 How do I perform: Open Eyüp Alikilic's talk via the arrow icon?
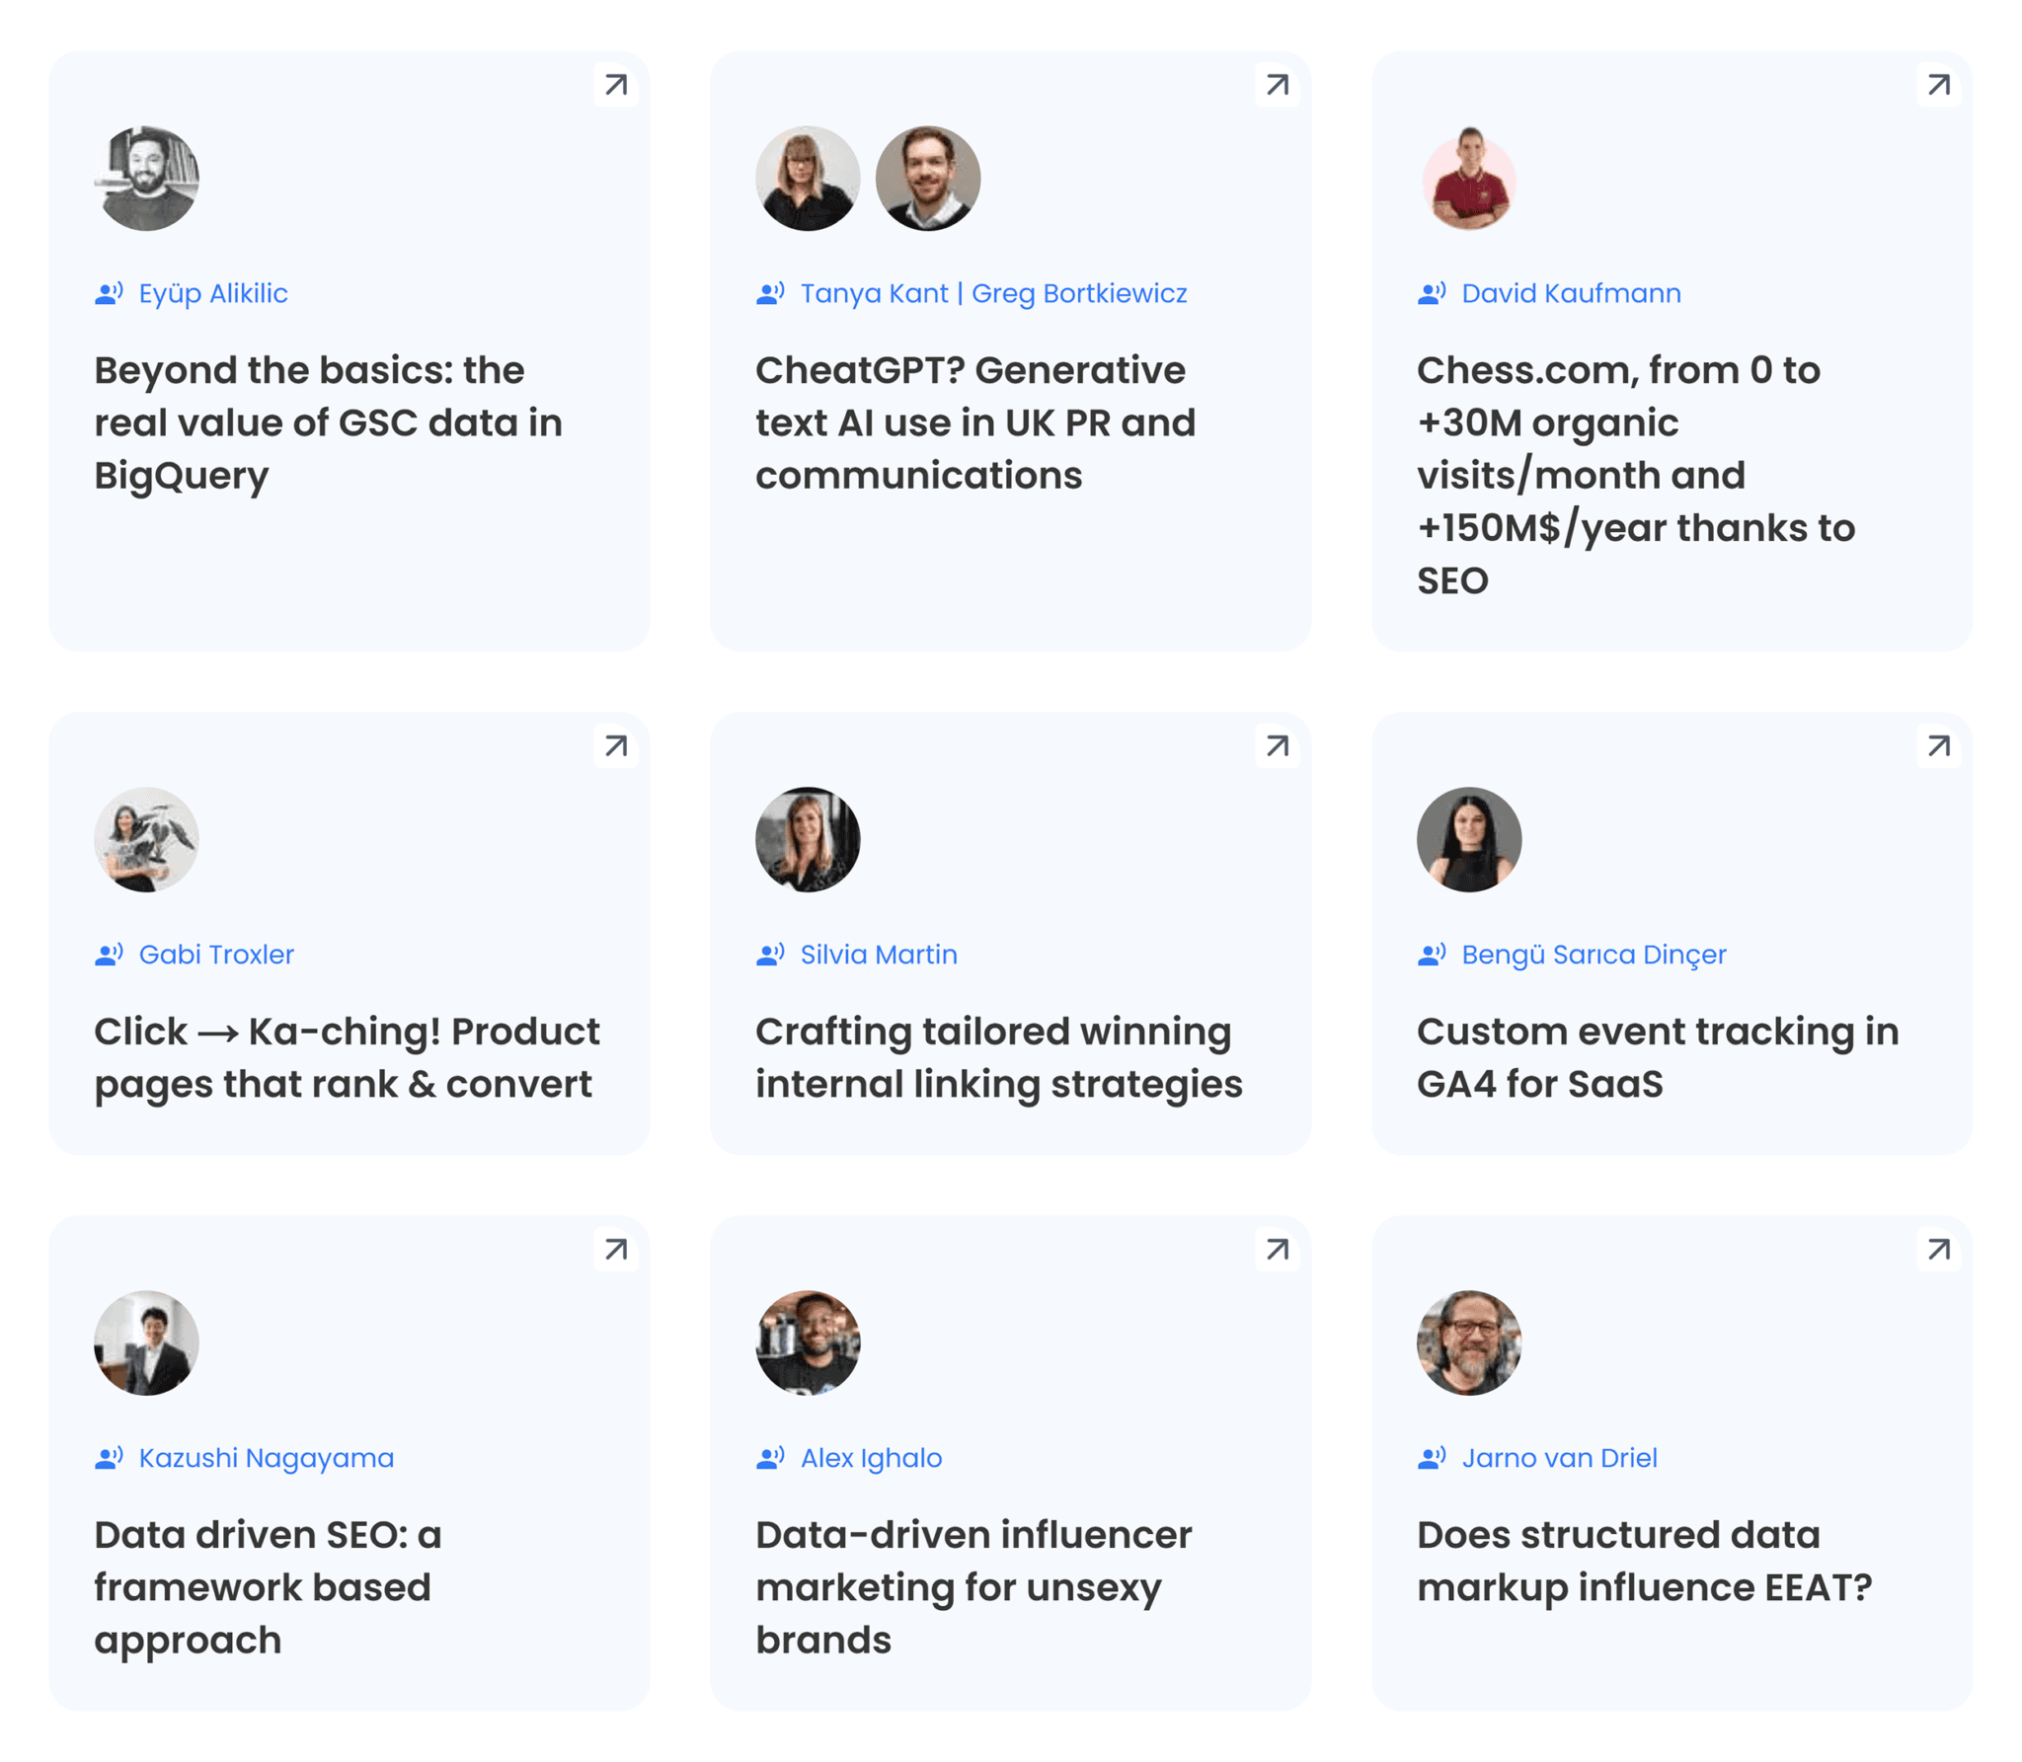[x=614, y=85]
